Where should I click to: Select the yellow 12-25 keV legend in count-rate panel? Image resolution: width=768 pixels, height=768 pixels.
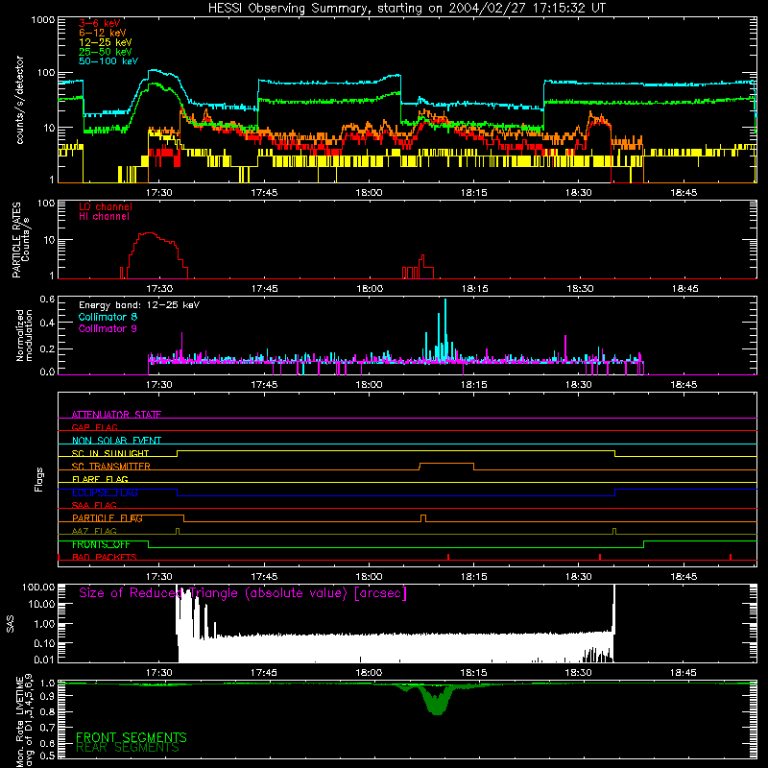[x=105, y=42]
